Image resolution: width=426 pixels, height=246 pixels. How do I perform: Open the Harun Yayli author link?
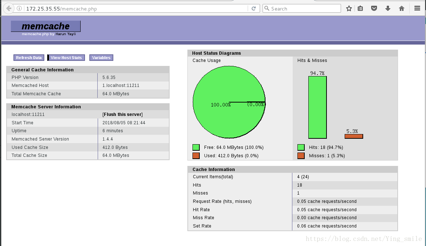(66, 34)
